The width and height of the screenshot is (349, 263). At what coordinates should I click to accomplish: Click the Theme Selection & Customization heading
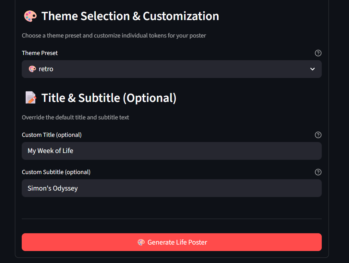130,16
